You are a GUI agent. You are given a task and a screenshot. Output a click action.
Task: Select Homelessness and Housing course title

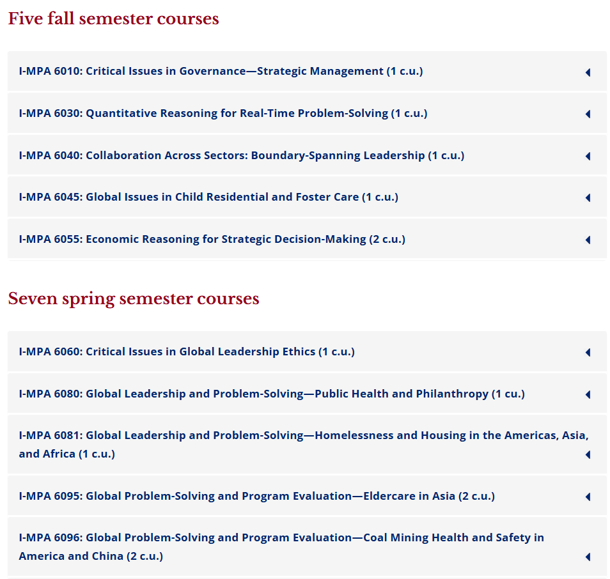304,444
